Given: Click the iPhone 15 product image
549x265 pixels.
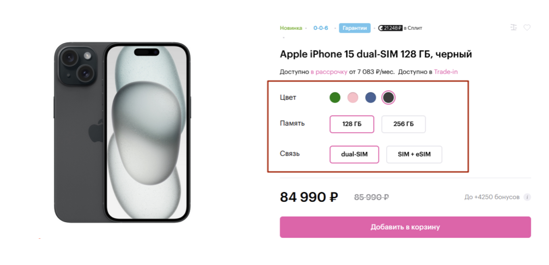Looking at the screenshot, I should point(122,132).
